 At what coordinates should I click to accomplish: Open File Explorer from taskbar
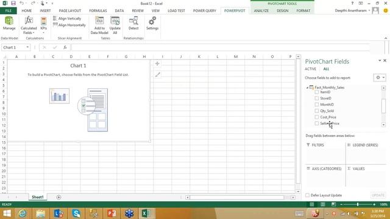tap(40, 214)
